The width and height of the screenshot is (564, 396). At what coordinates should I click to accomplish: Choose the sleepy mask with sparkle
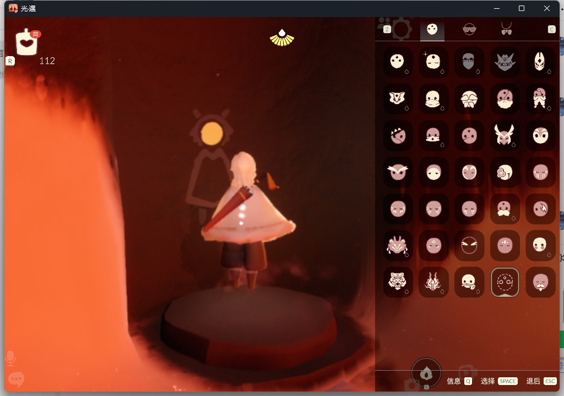click(433, 62)
